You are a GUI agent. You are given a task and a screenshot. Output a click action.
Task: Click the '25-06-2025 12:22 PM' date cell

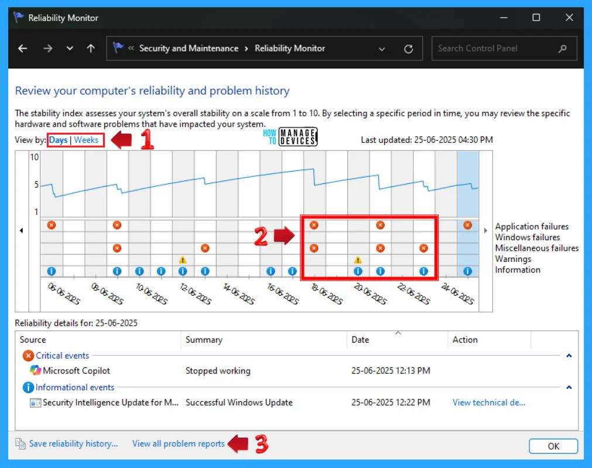(x=391, y=402)
